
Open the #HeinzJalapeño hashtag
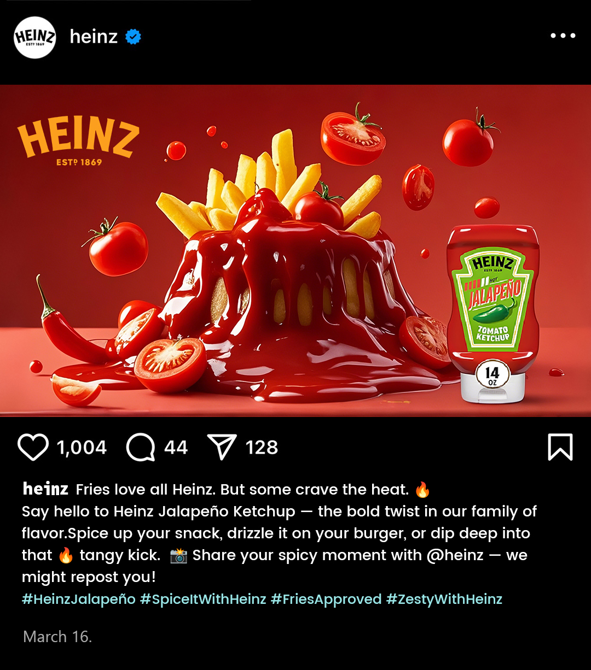(79, 599)
